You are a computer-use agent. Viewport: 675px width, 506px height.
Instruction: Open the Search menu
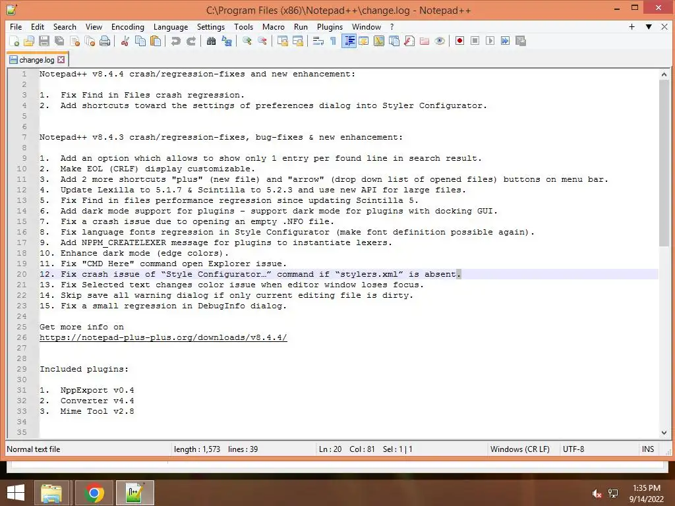[x=65, y=26]
